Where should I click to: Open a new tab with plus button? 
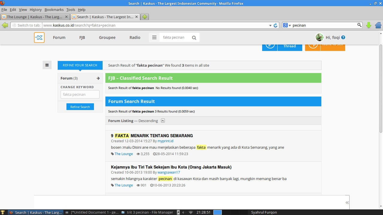click(x=145, y=17)
